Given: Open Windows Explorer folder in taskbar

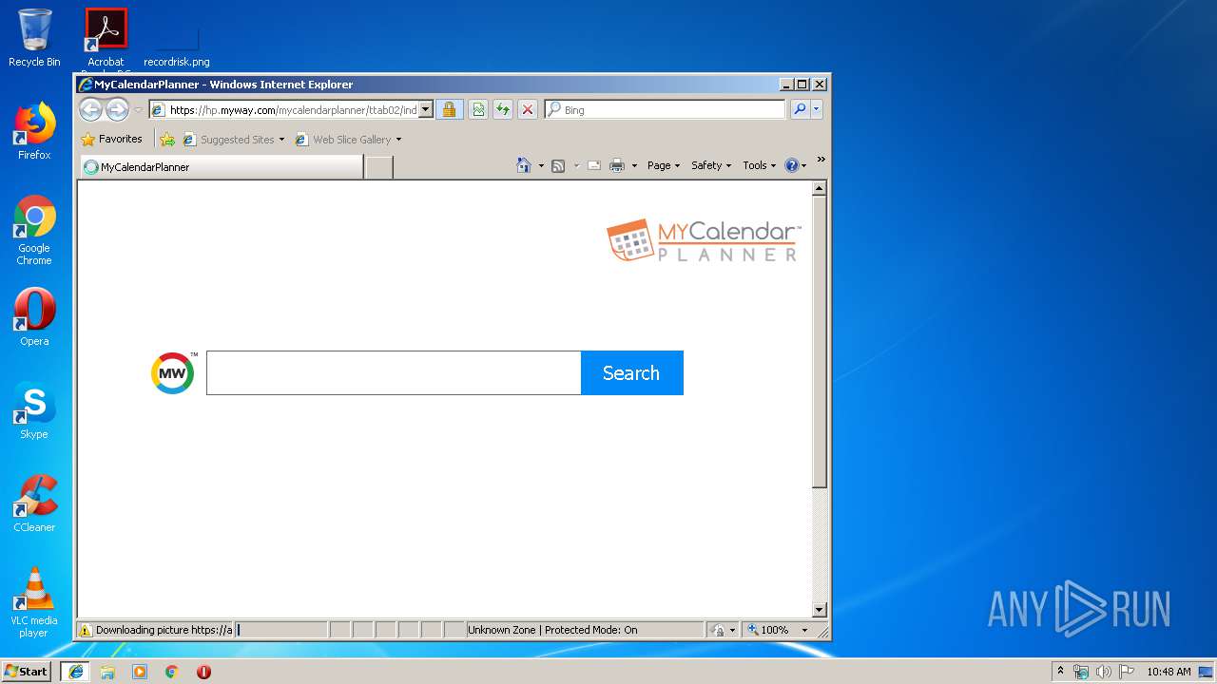Looking at the screenshot, I should pos(107,672).
